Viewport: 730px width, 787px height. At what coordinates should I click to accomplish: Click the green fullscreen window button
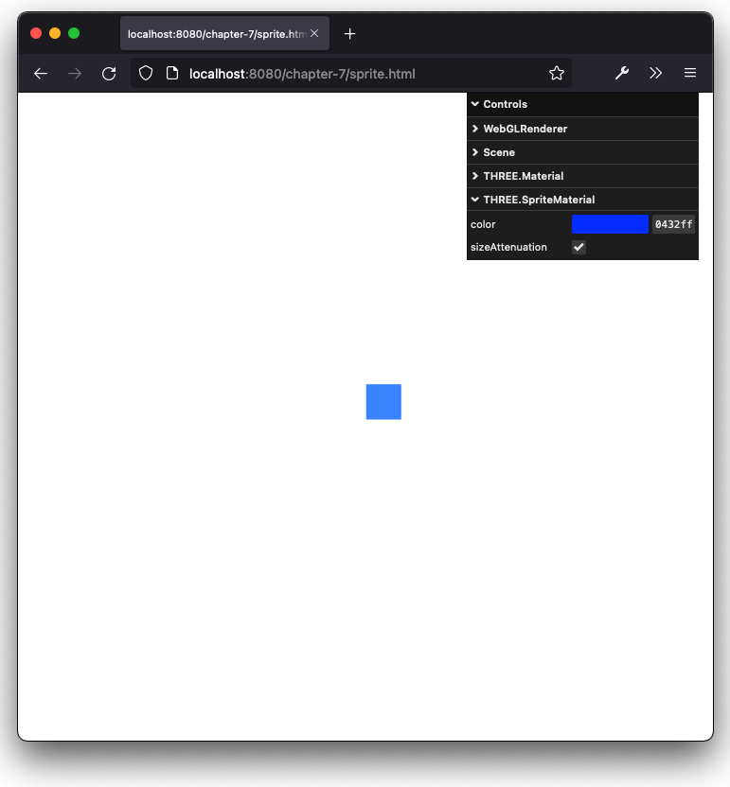(x=74, y=33)
